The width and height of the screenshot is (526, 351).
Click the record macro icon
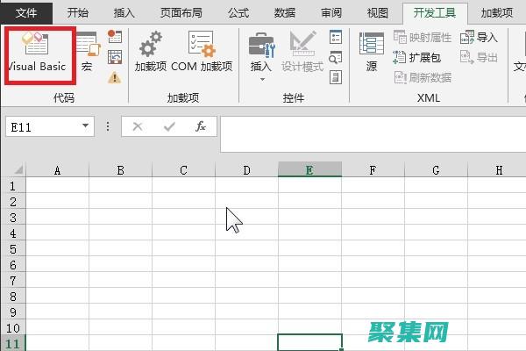coord(115,36)
